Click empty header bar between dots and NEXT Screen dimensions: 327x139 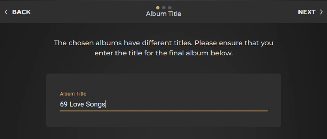(x=240, y=11)
